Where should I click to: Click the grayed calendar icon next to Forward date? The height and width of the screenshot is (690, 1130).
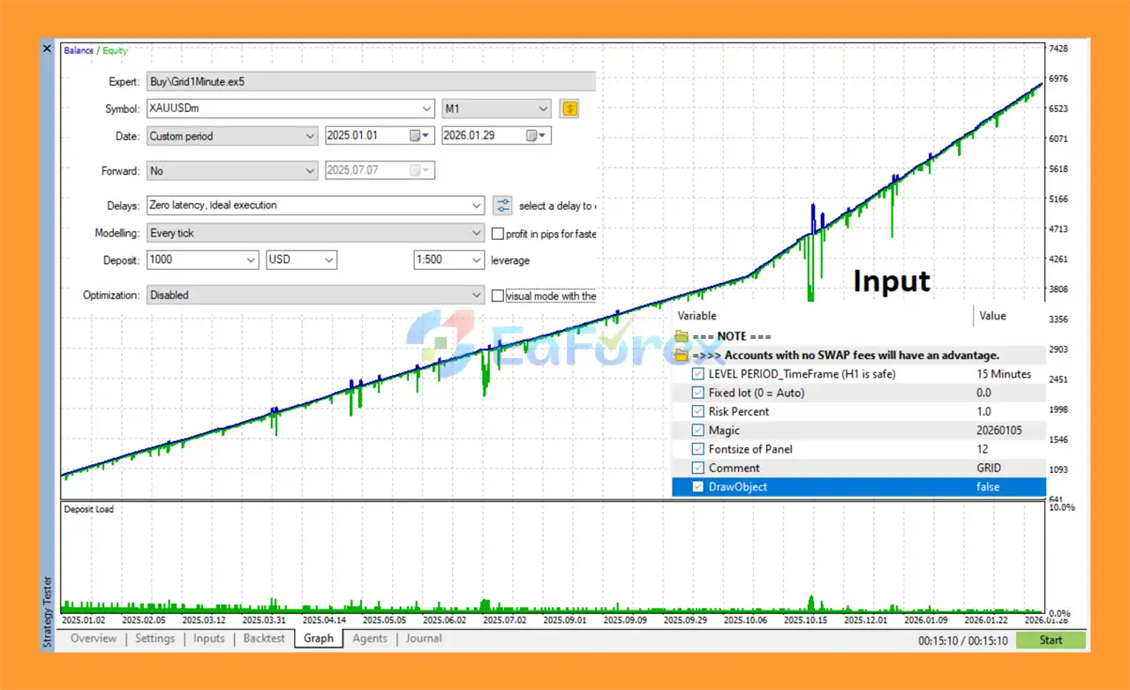pyautogui.click(x=417, y=169)
